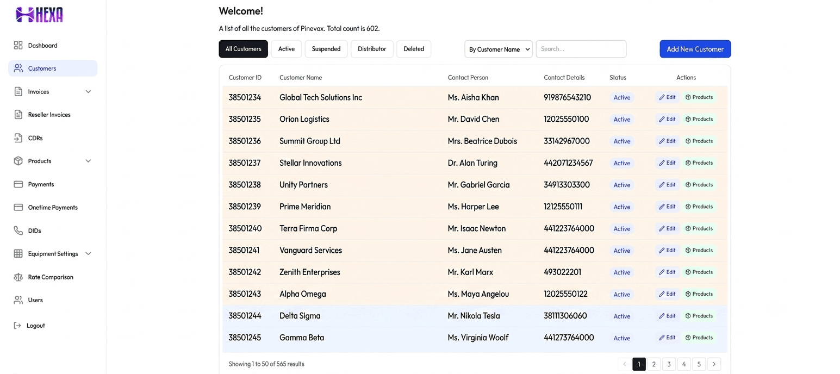This screenshot has width=840, height=374.
Task: Click current page 1 button
Action: coord(639,364)
